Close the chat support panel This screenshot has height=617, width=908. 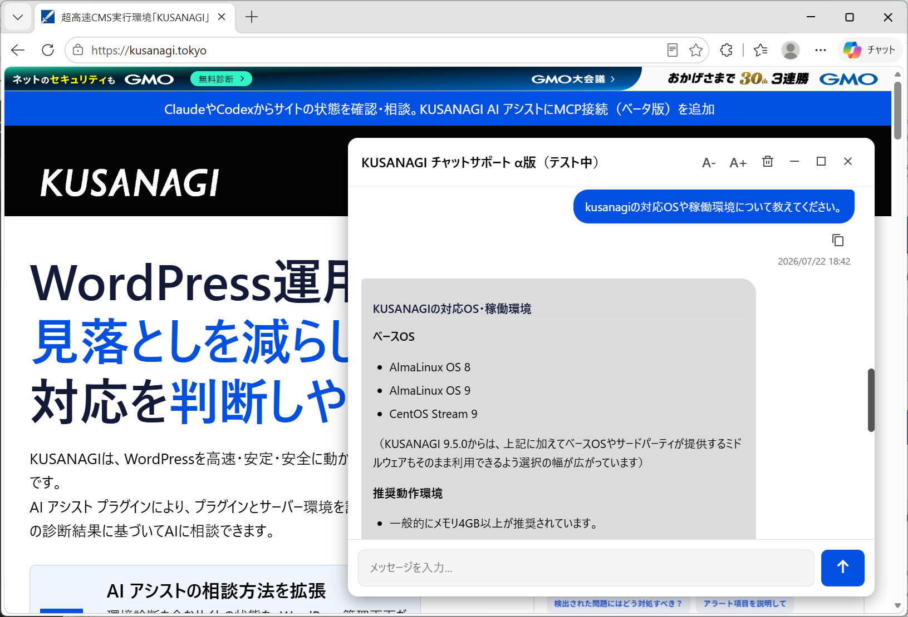(x=848, y=161)
